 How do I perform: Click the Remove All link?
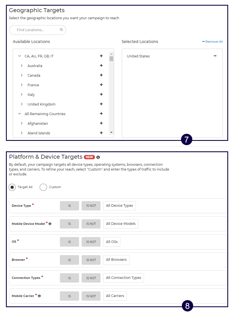212,42
